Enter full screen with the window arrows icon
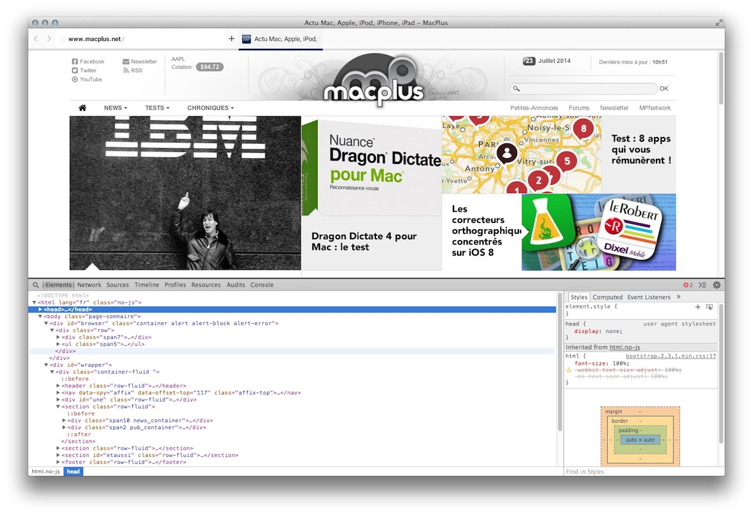753x515 pixels. [718, 23]
